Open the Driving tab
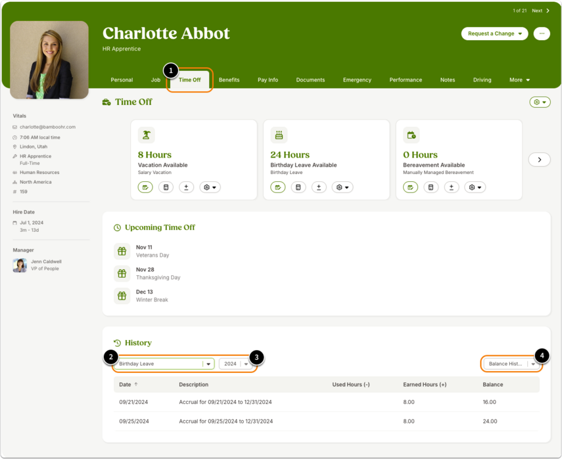 [482, 80]
